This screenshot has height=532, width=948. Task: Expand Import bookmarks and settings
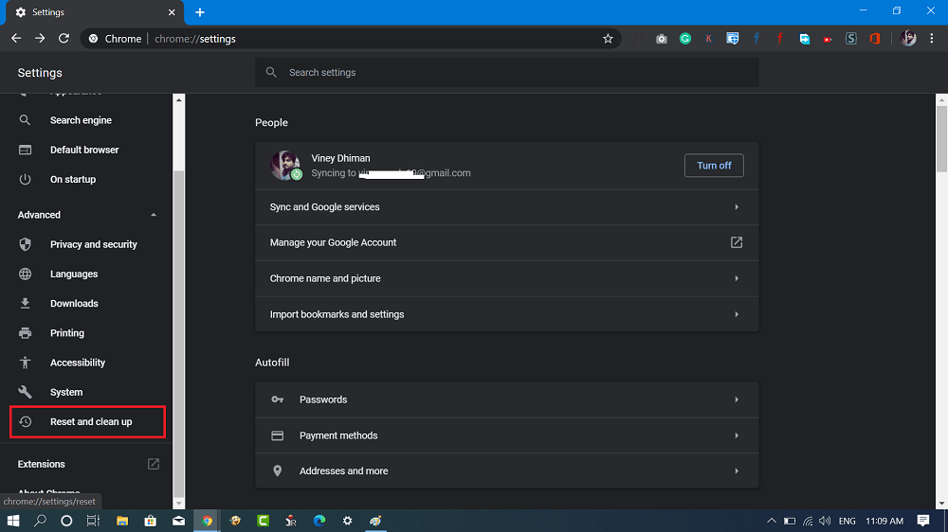(x=506, y=314)
